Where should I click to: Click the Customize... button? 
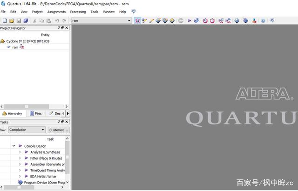pyautogui.click(x=59, y=130)
